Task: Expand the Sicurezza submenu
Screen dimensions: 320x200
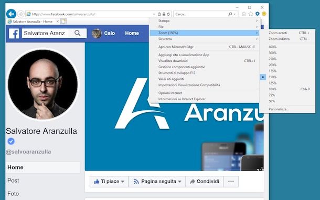Action: click(x=204, y=39)
